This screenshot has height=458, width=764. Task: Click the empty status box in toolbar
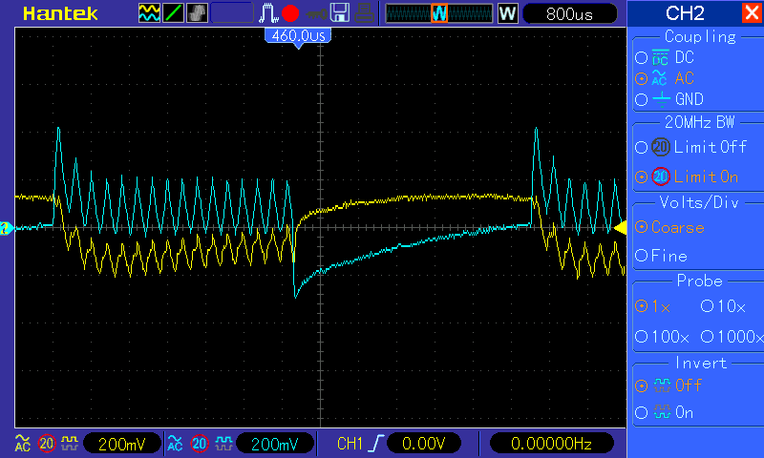click(232, 13)
